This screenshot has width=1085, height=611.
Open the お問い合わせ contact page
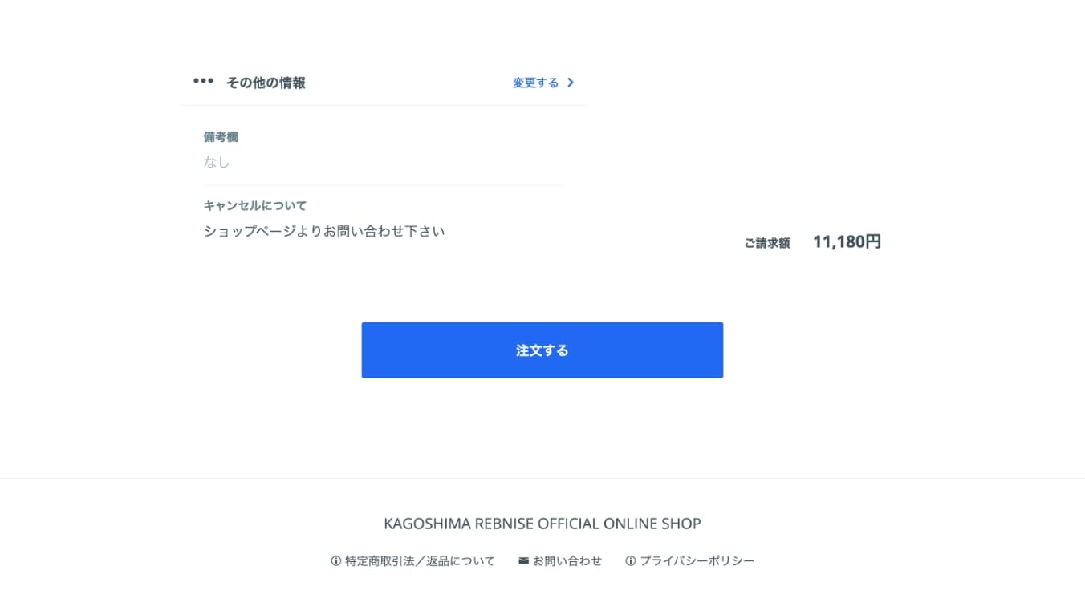point(567,560)
